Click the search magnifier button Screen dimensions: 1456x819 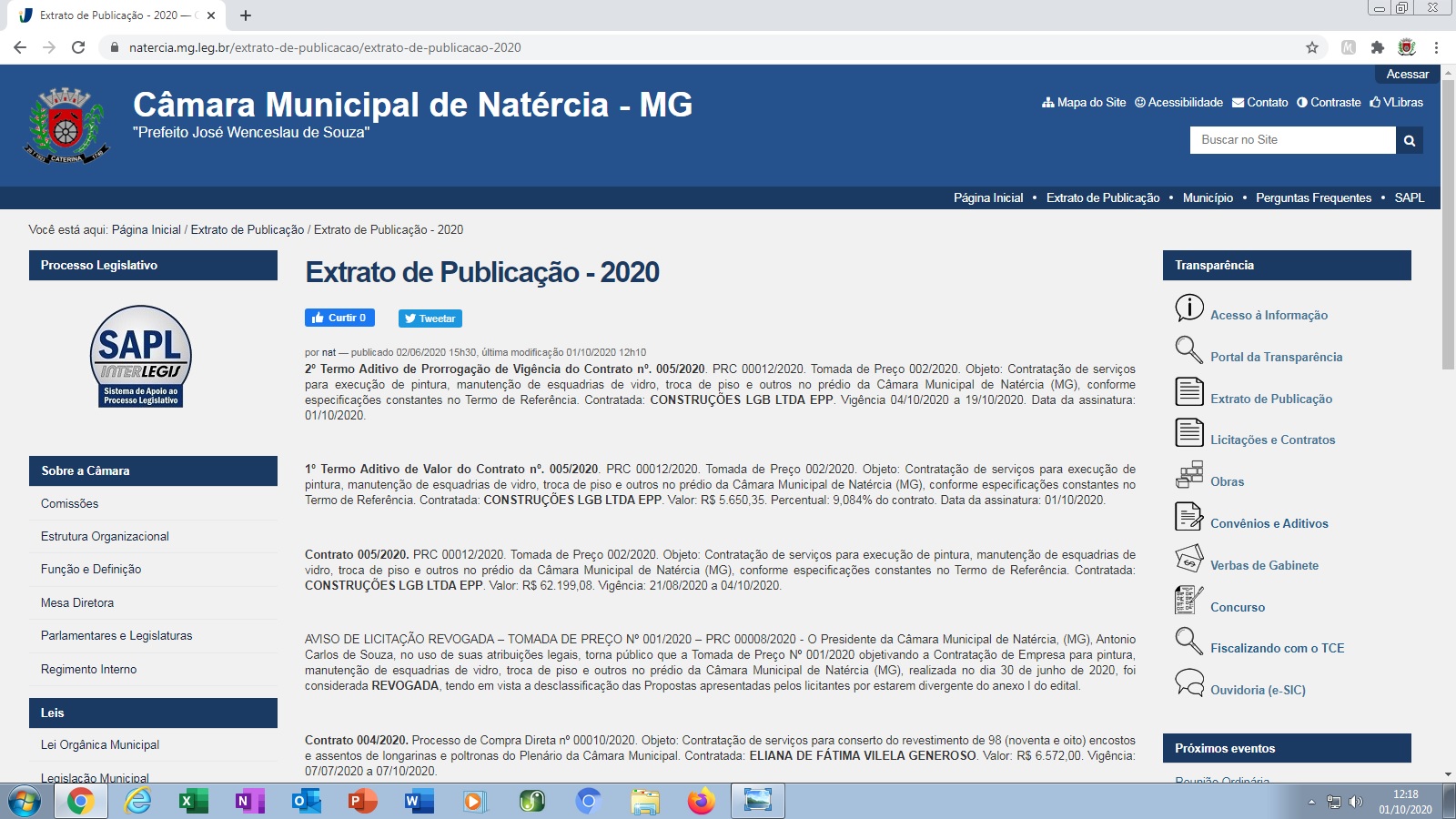1409,140
